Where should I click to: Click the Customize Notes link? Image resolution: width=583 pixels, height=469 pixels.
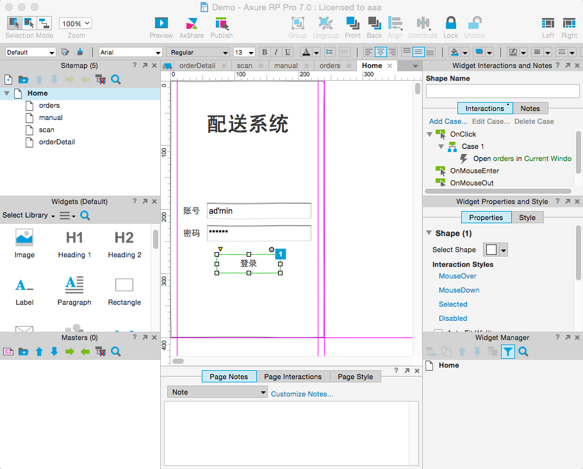coord(302,394)
